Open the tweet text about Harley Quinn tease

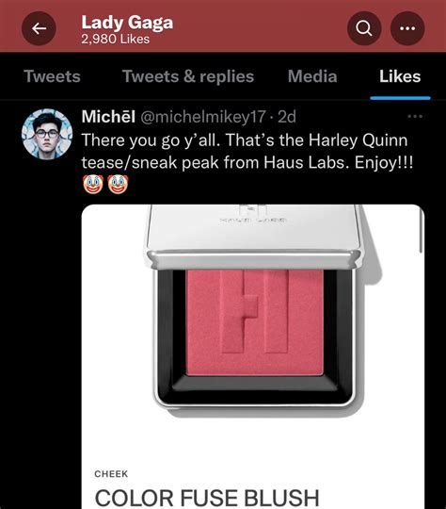point(247,151)
